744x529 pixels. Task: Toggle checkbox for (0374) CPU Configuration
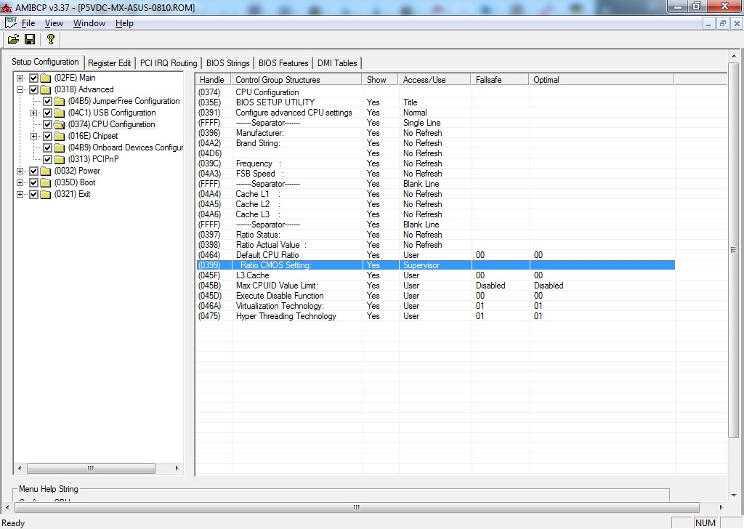pos(47,124)
